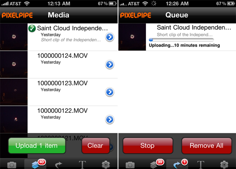Select the 1000000124.MOV file name
Screen dimensions: 236x169
62,55
